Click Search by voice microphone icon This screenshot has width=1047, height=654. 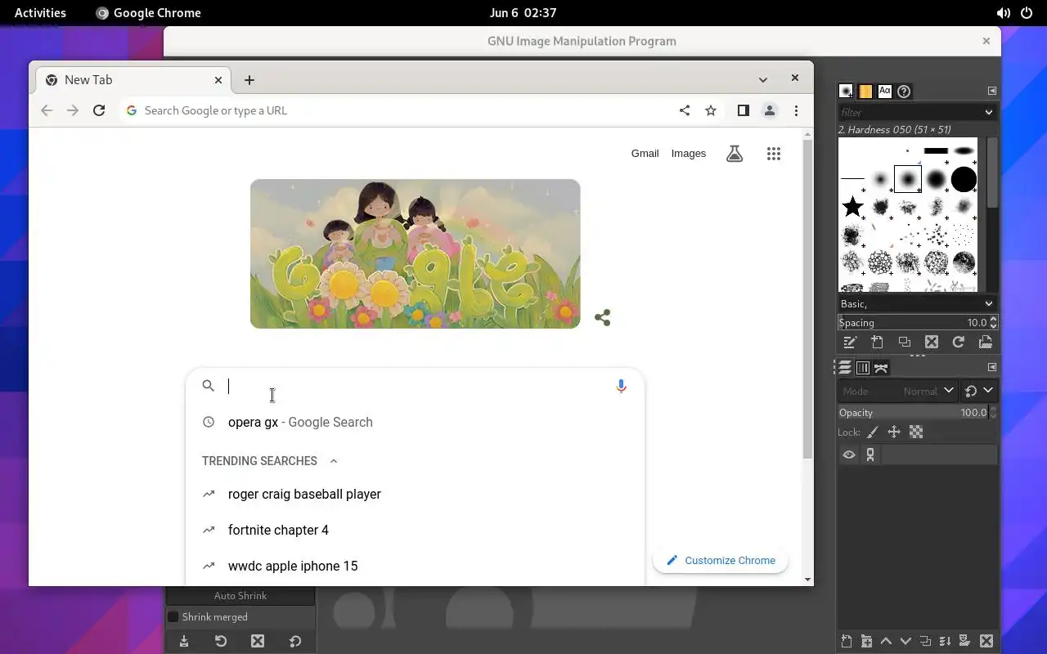pos(621,387)
